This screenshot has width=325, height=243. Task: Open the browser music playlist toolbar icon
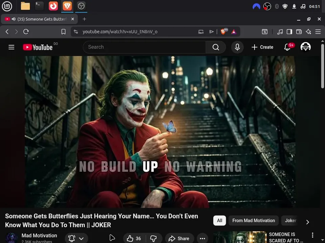click(280, 32)
